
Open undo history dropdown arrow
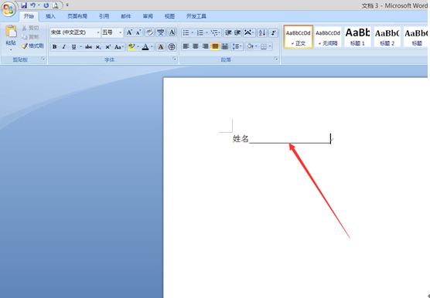(x=39, y=5)
